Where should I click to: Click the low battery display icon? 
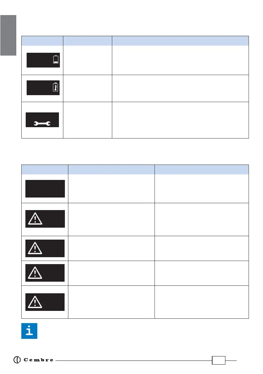click(43, 60)
